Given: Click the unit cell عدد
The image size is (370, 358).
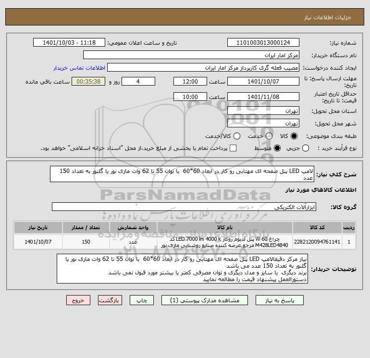Looking at the screenshot, I should [133, 242].
